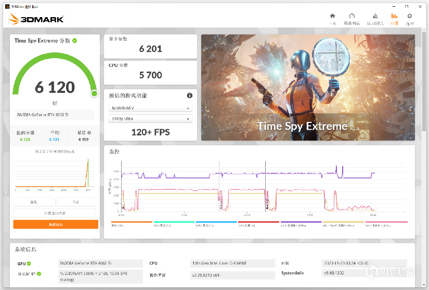Click the graphics score 6 201
The image size is (429, 290).
[x=150, y=49]
